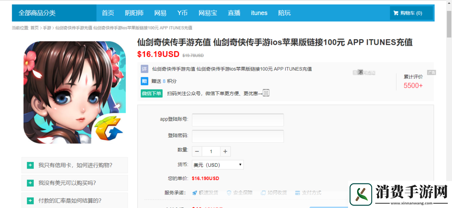Expand the 我没有美元可以购买吗 plus icon
The height and width of the screenshot is (208, 452).
pos(30,183)
